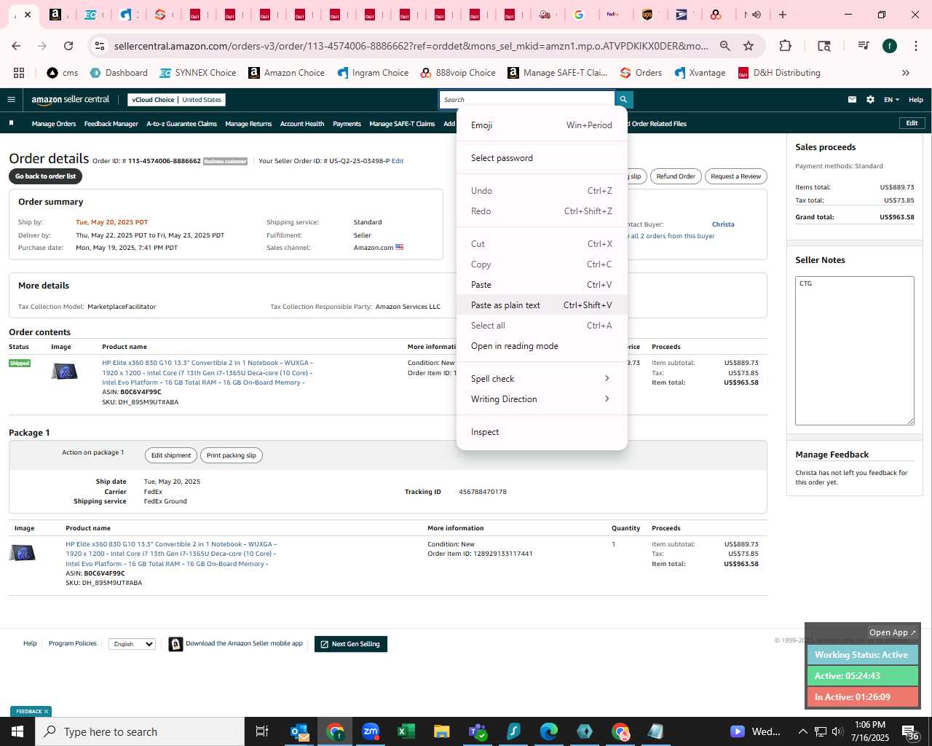The height and width of the screenshot is (746, 932).
Task: Click the bookmark flag icon in nav bar
Action: coord(11,123)
